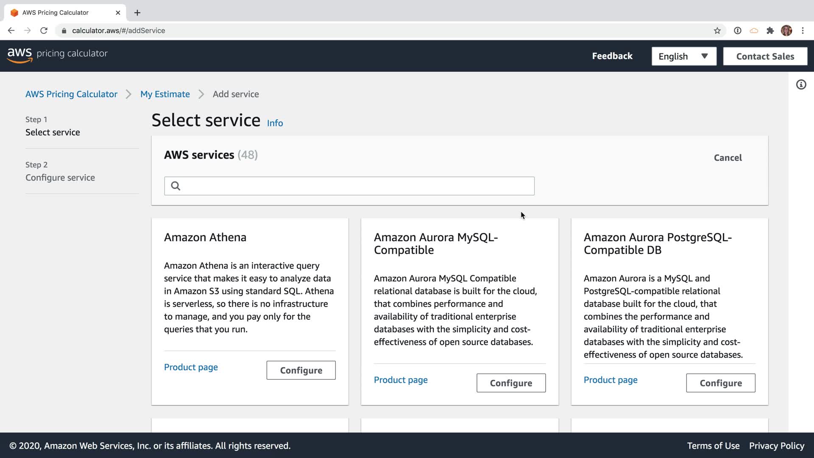Configure Amazon Aurora MySQL-Compatible
The height and width of the screenshot is (458, 814).
(510, 383)
